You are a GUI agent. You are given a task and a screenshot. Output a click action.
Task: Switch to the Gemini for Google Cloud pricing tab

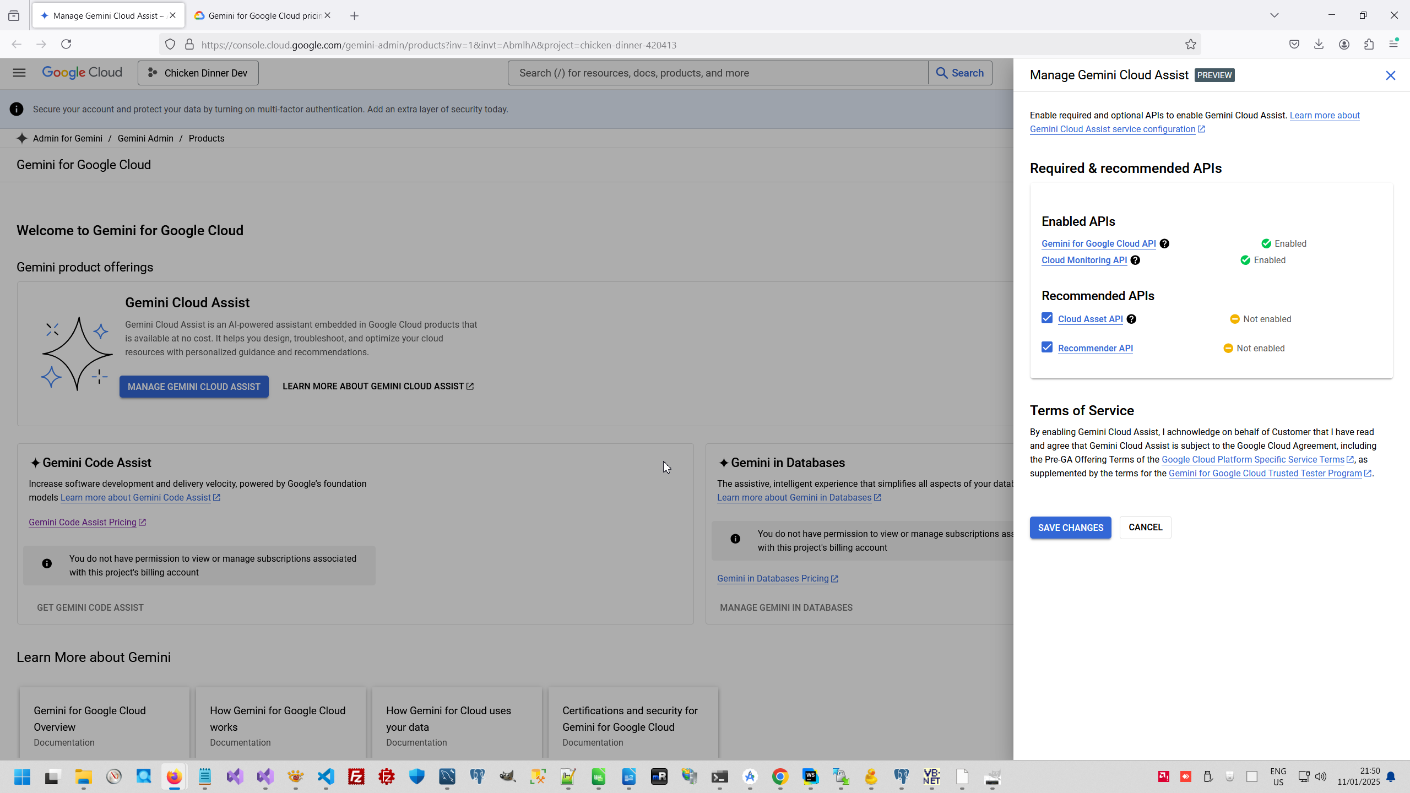coord(259,15)
